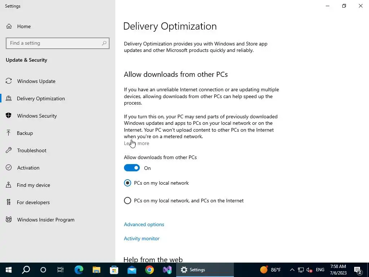Click the Delivery Optimization sidebar icon
The image size is (369, 277).
[x=9, y=98]
